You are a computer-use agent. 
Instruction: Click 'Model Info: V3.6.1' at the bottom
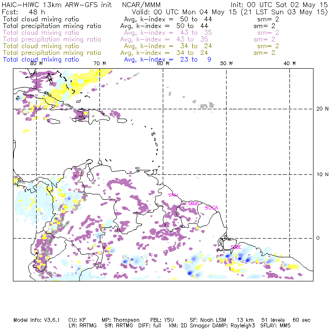point(37,320)
